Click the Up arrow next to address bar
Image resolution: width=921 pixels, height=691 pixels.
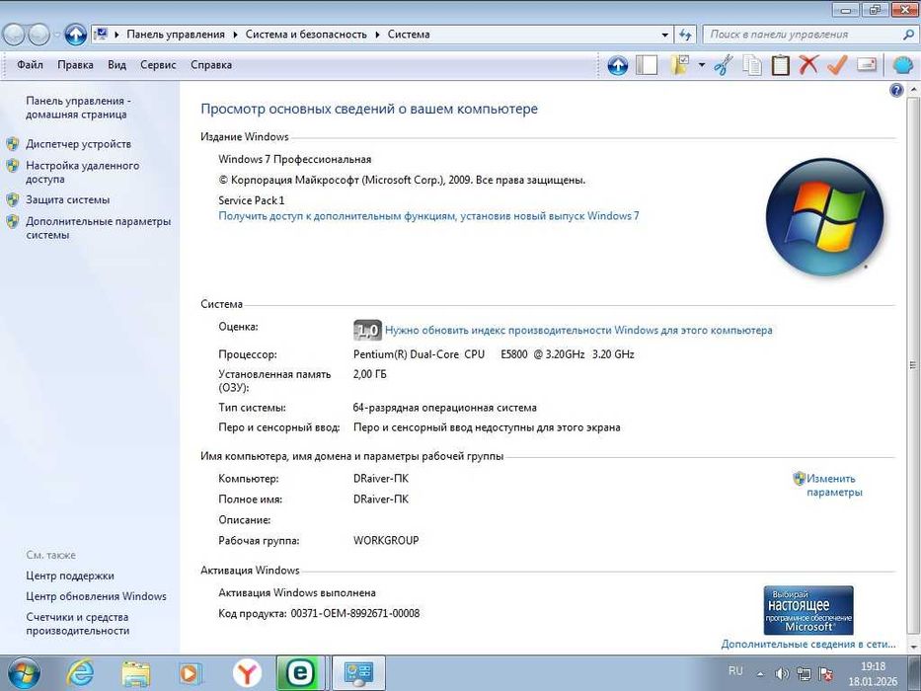(75, 35)
